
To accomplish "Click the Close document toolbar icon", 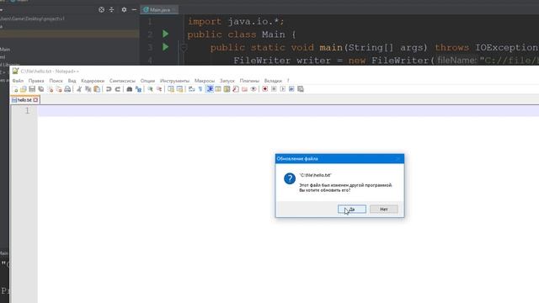I will 51,89.
